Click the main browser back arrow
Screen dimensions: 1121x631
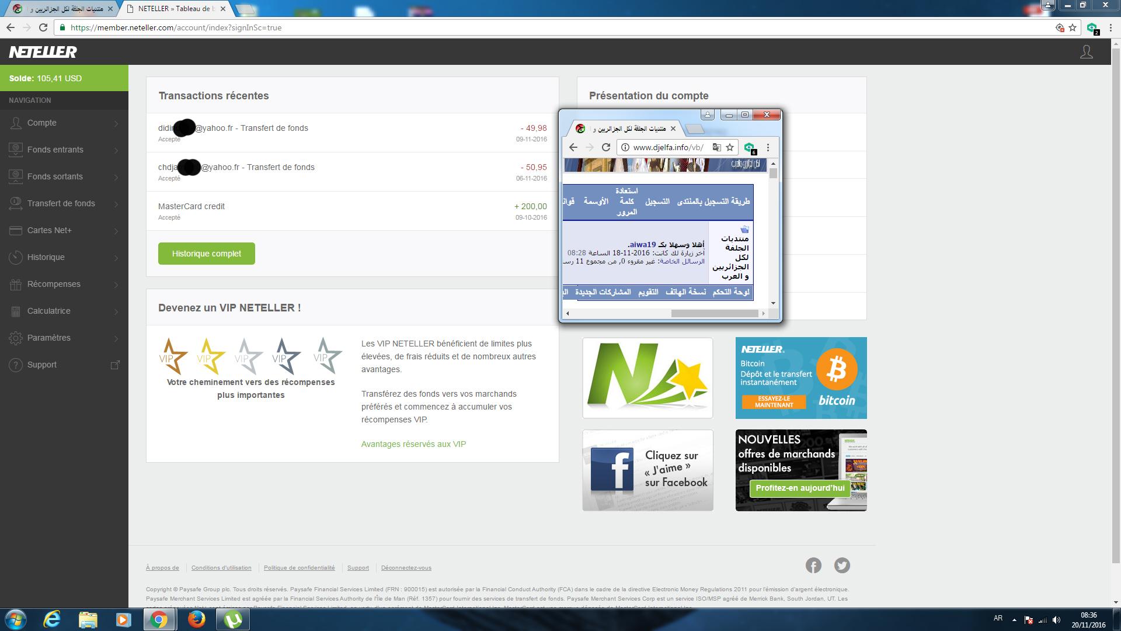[11, 27]
